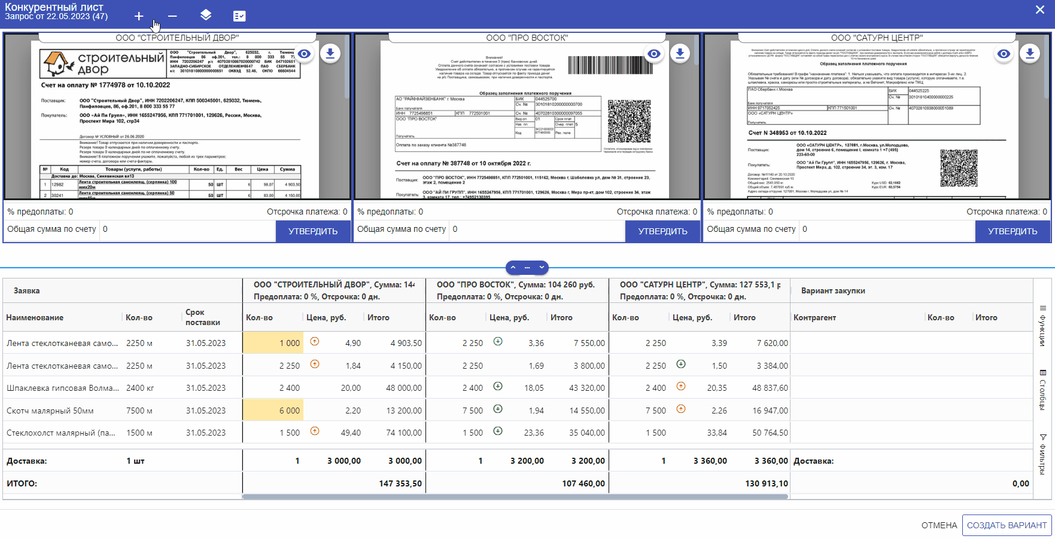Toggle the eye preview for Строительный двор invoice

[x=305, y=54]
